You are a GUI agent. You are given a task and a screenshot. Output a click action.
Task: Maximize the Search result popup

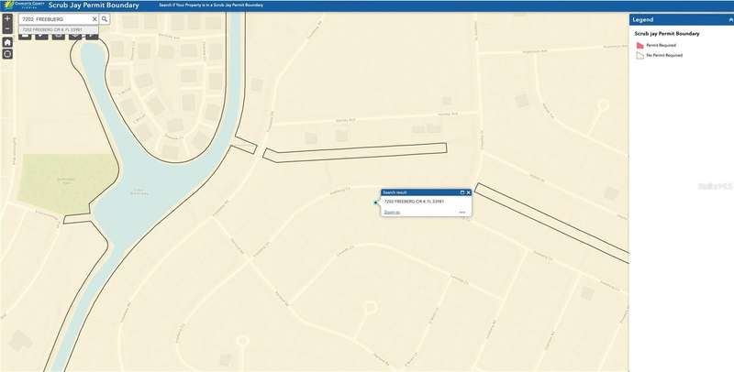click(463, 192)
